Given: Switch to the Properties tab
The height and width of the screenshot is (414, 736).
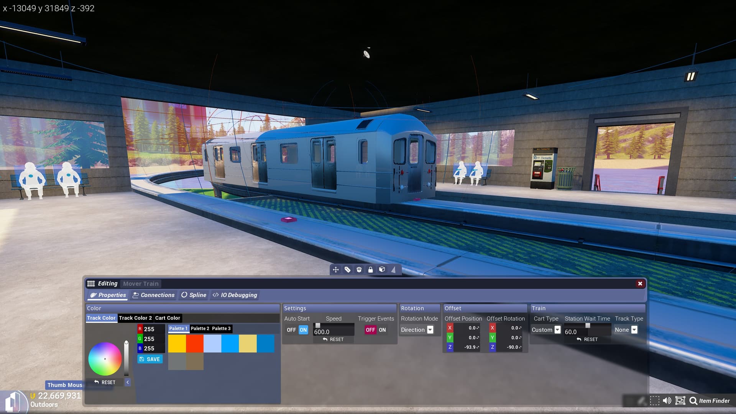Looking at the screenshot, I should pyautogui.click(x=108, y=295).
